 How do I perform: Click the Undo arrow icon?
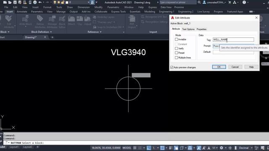[x=40, y=3]
